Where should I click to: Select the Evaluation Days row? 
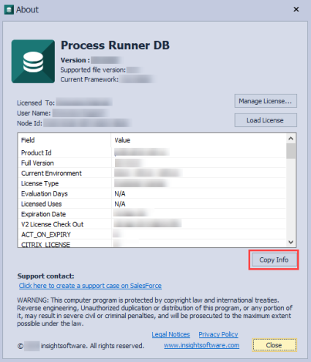pyautogui.click(x=151, y=193)
